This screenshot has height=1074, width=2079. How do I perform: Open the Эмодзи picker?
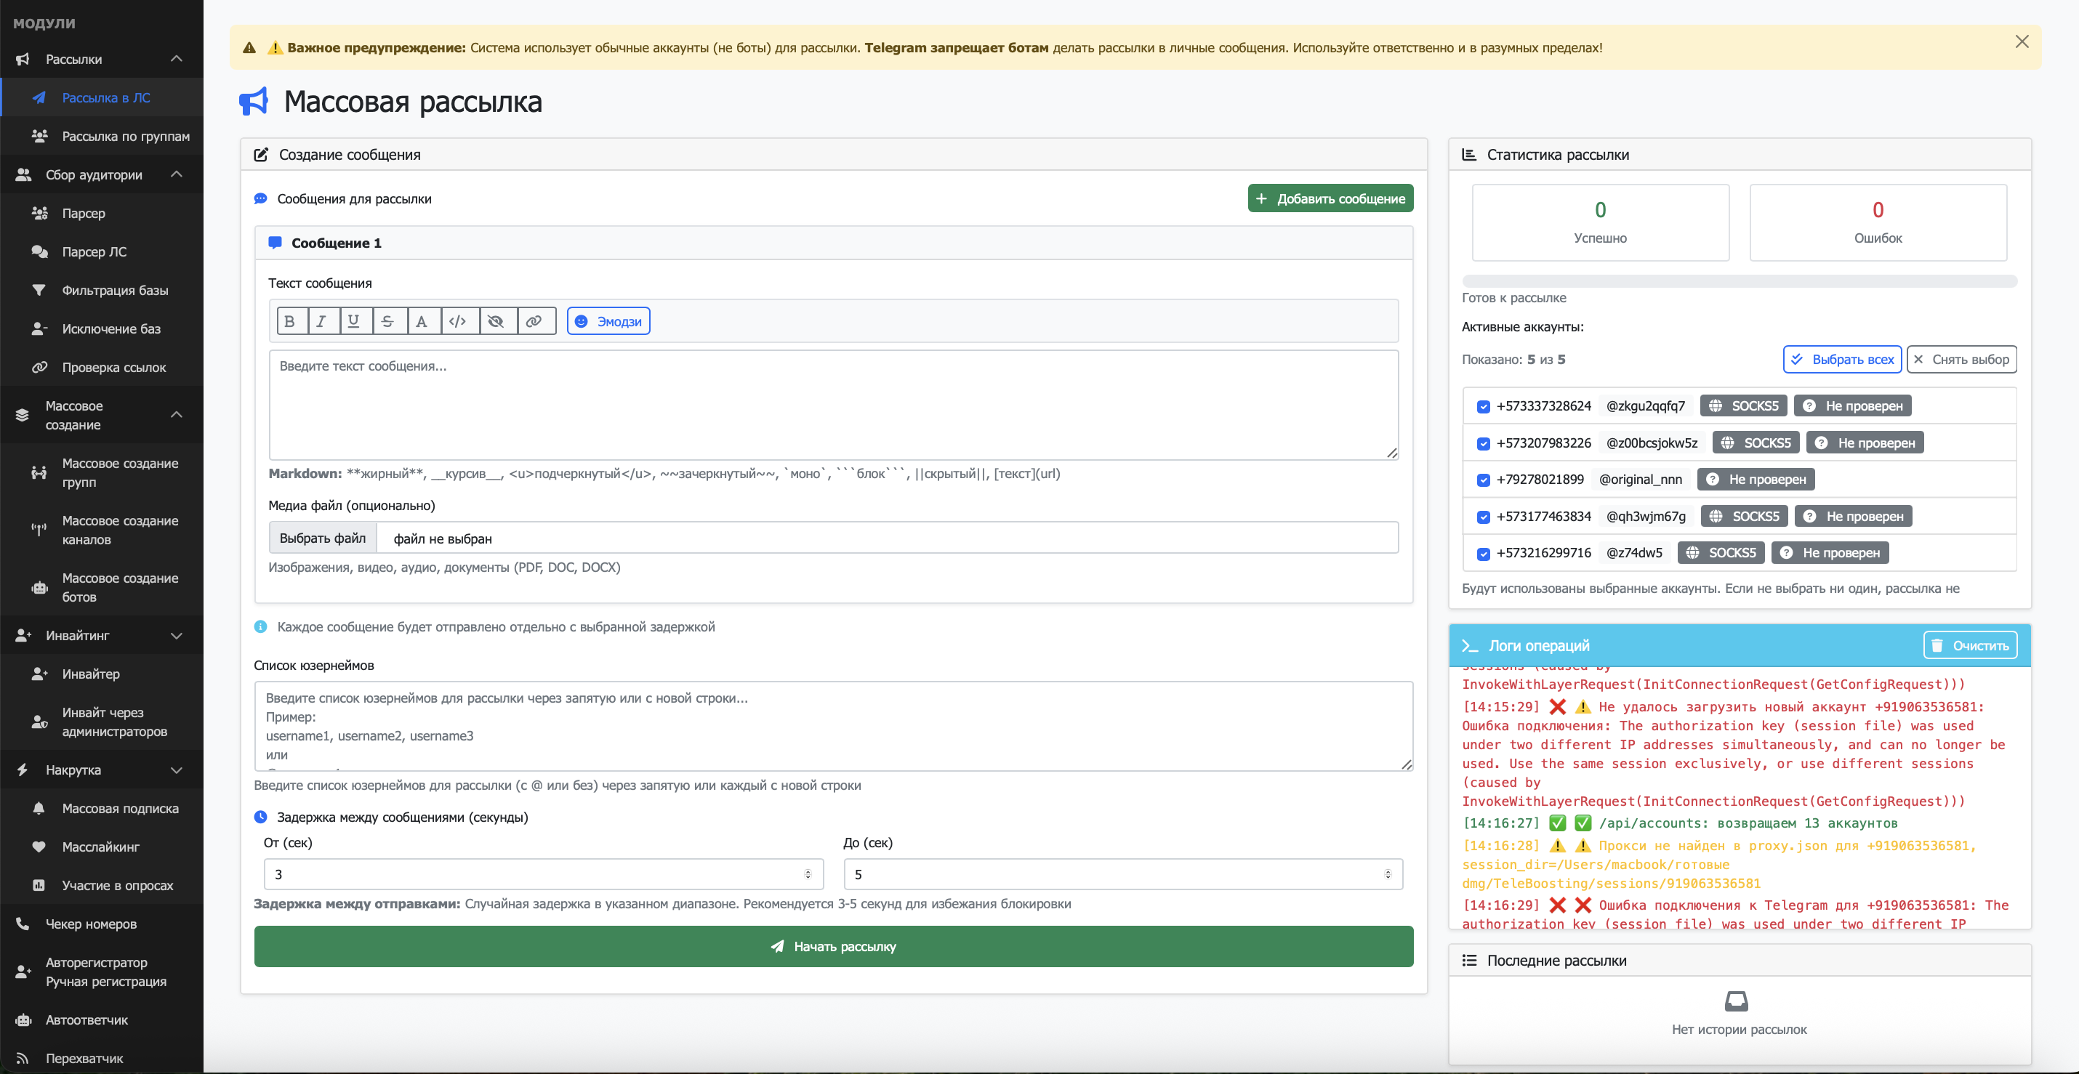coord(608,321)
